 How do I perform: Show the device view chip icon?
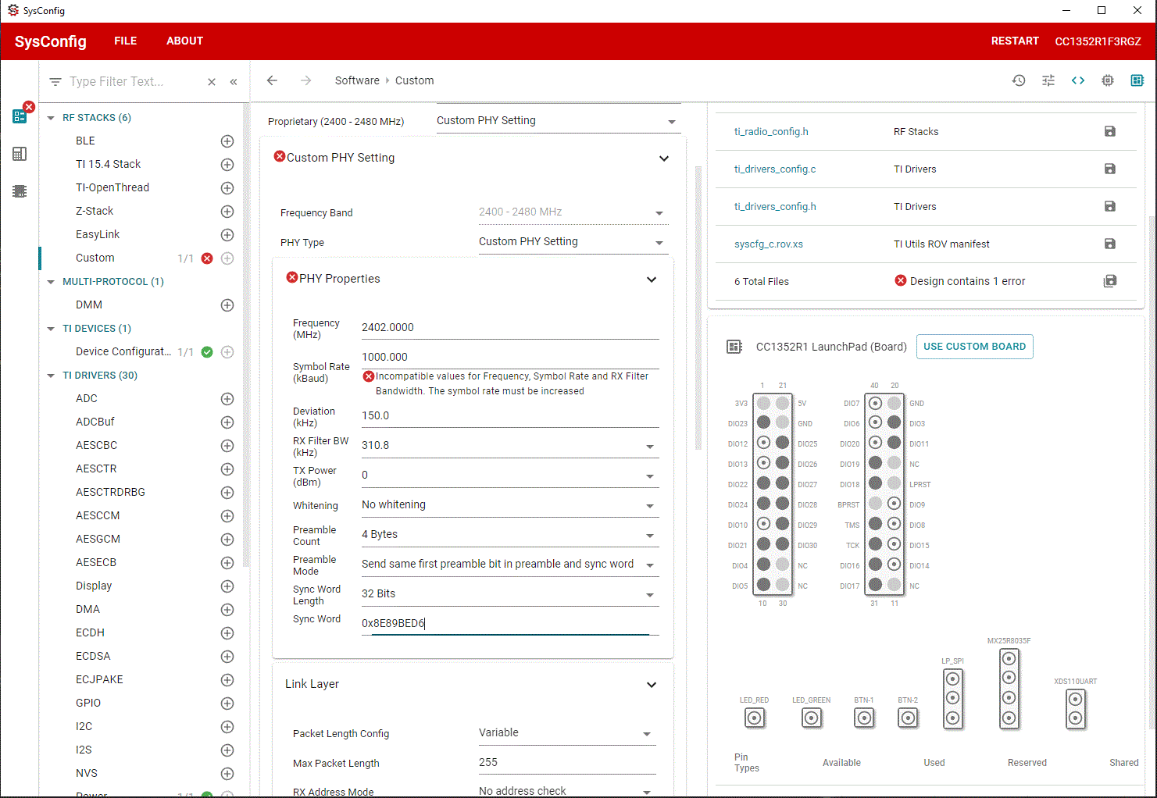click(1108, 80)
